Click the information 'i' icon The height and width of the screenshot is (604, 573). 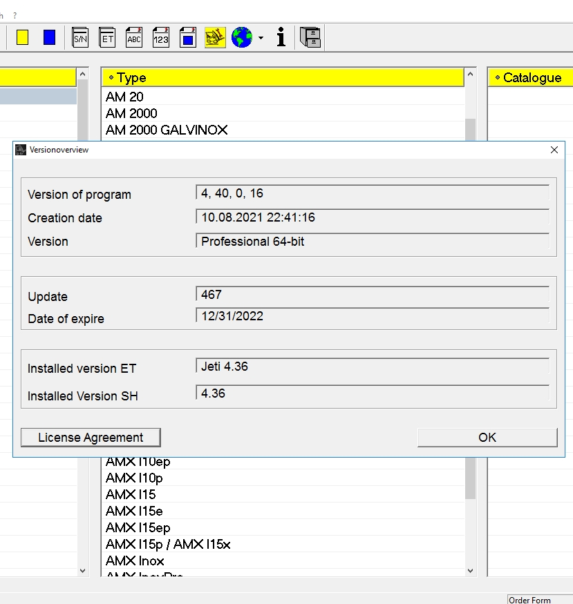tap(281, 37)
